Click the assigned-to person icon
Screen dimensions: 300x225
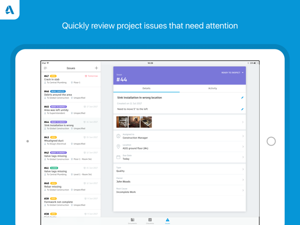(x=118, y=136)
